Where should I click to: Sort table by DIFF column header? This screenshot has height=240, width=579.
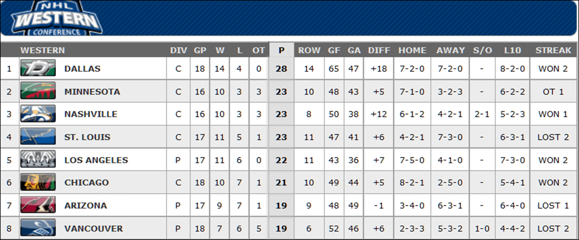pyautogui.click(x=379, y=50)
